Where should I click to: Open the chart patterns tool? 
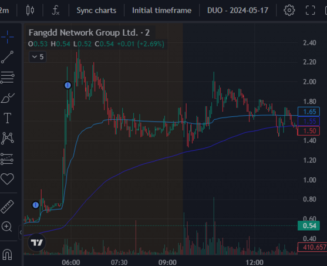click(7, 138)
